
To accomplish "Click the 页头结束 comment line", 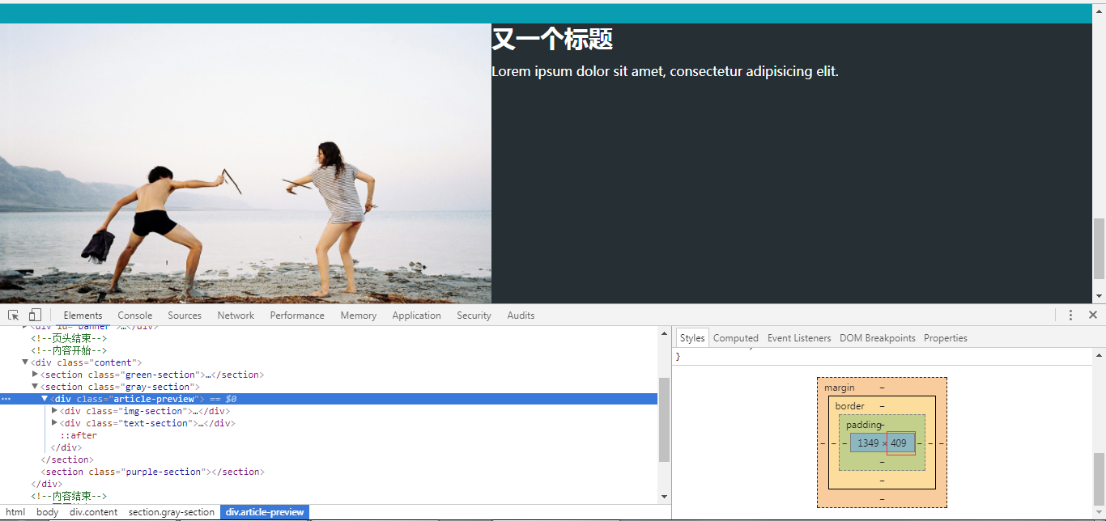I will 69,338.
